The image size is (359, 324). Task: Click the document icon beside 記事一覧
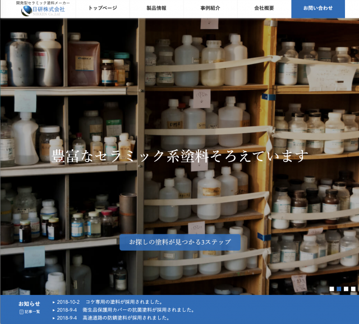click(x=21, y=312)
